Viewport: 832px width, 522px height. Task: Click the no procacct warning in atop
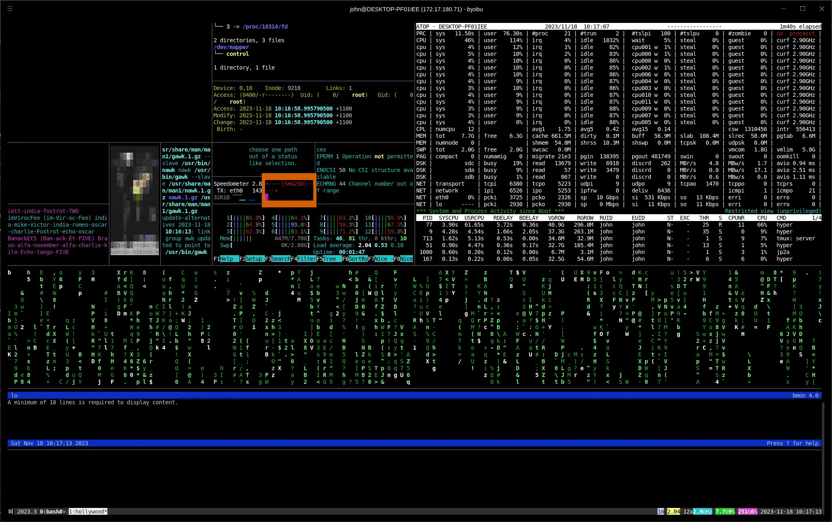point(796,33)
